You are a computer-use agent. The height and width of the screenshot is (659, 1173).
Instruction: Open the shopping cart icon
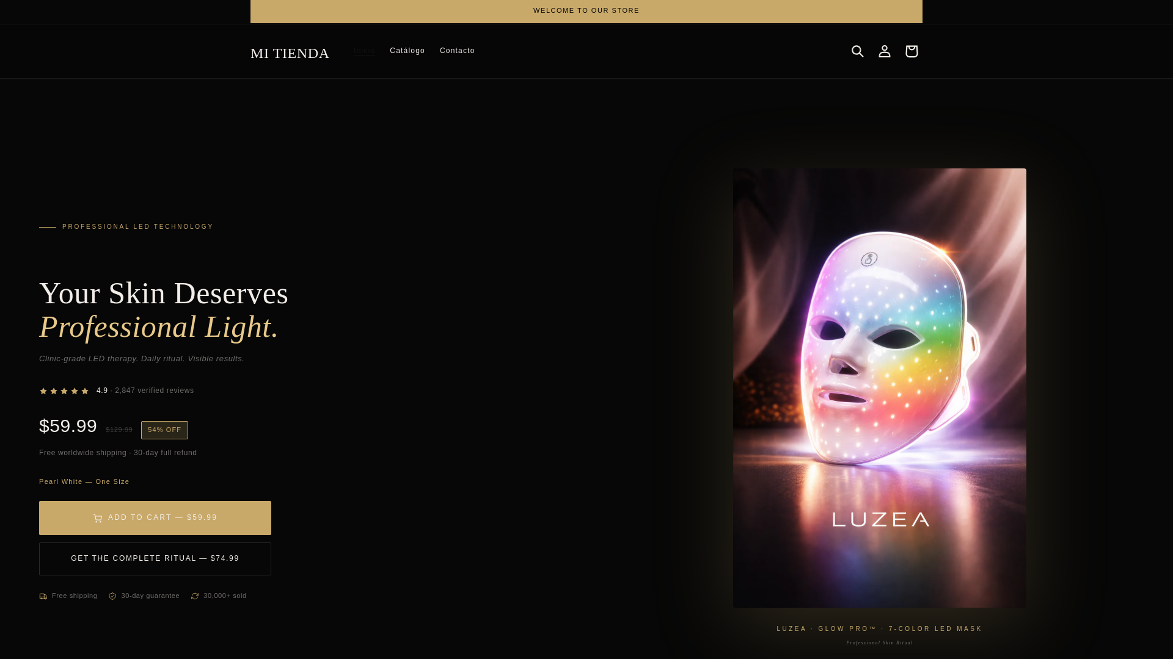pos(912,51)
